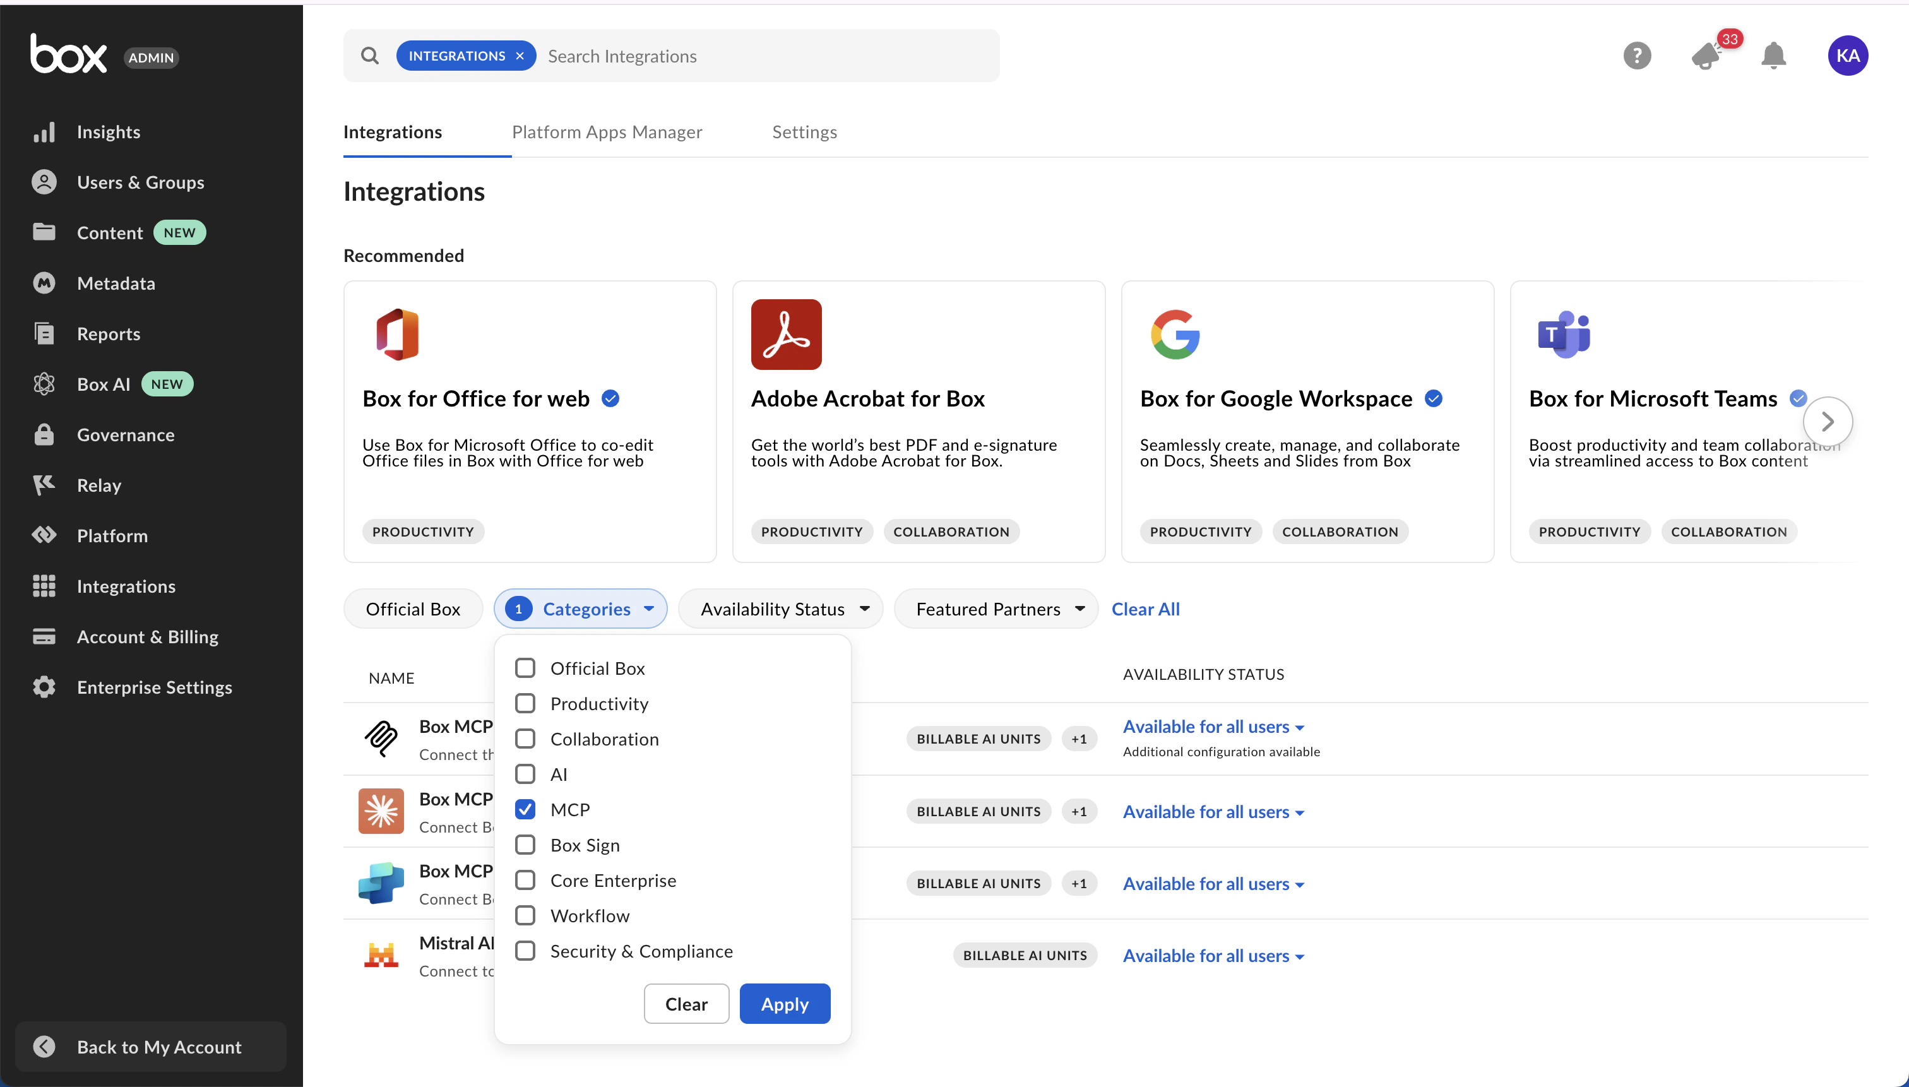Check the Productivity category checkbox
The image size is (1909, 1087).
(x=525, y=703)
